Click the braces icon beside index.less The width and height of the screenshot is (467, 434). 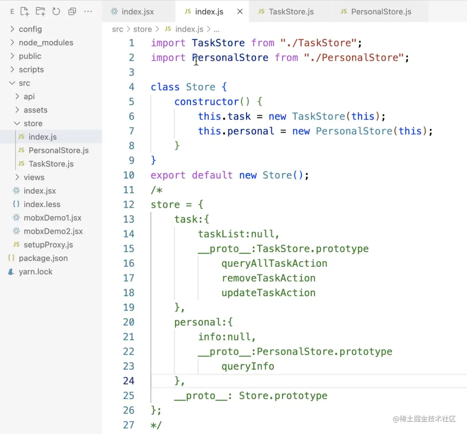[16, 204]
